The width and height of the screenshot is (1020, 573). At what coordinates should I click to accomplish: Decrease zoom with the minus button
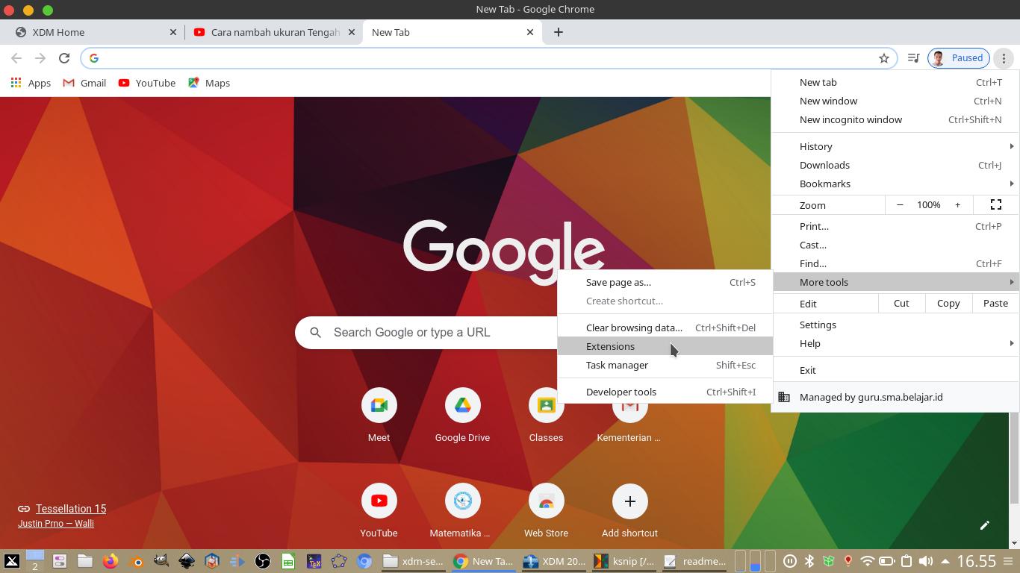click(900, 205)
